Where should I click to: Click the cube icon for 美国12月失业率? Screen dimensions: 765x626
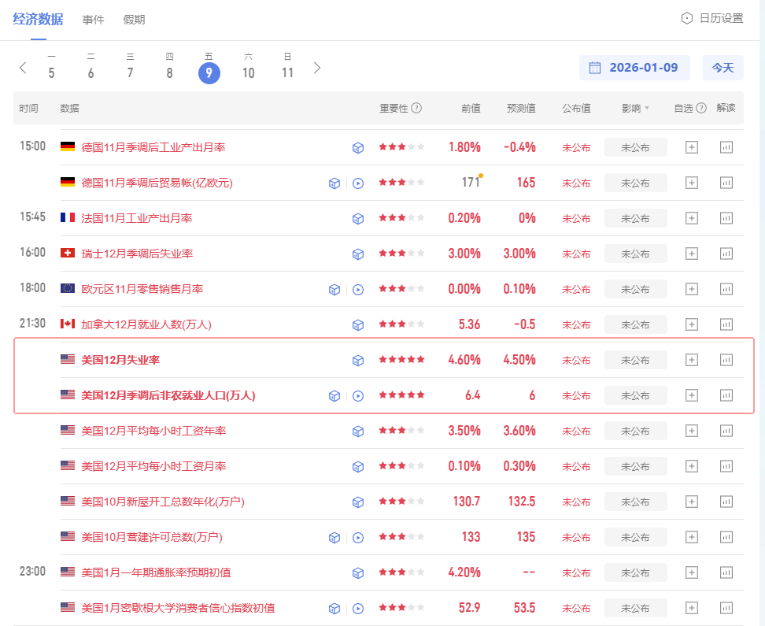[x=358, y=360]
